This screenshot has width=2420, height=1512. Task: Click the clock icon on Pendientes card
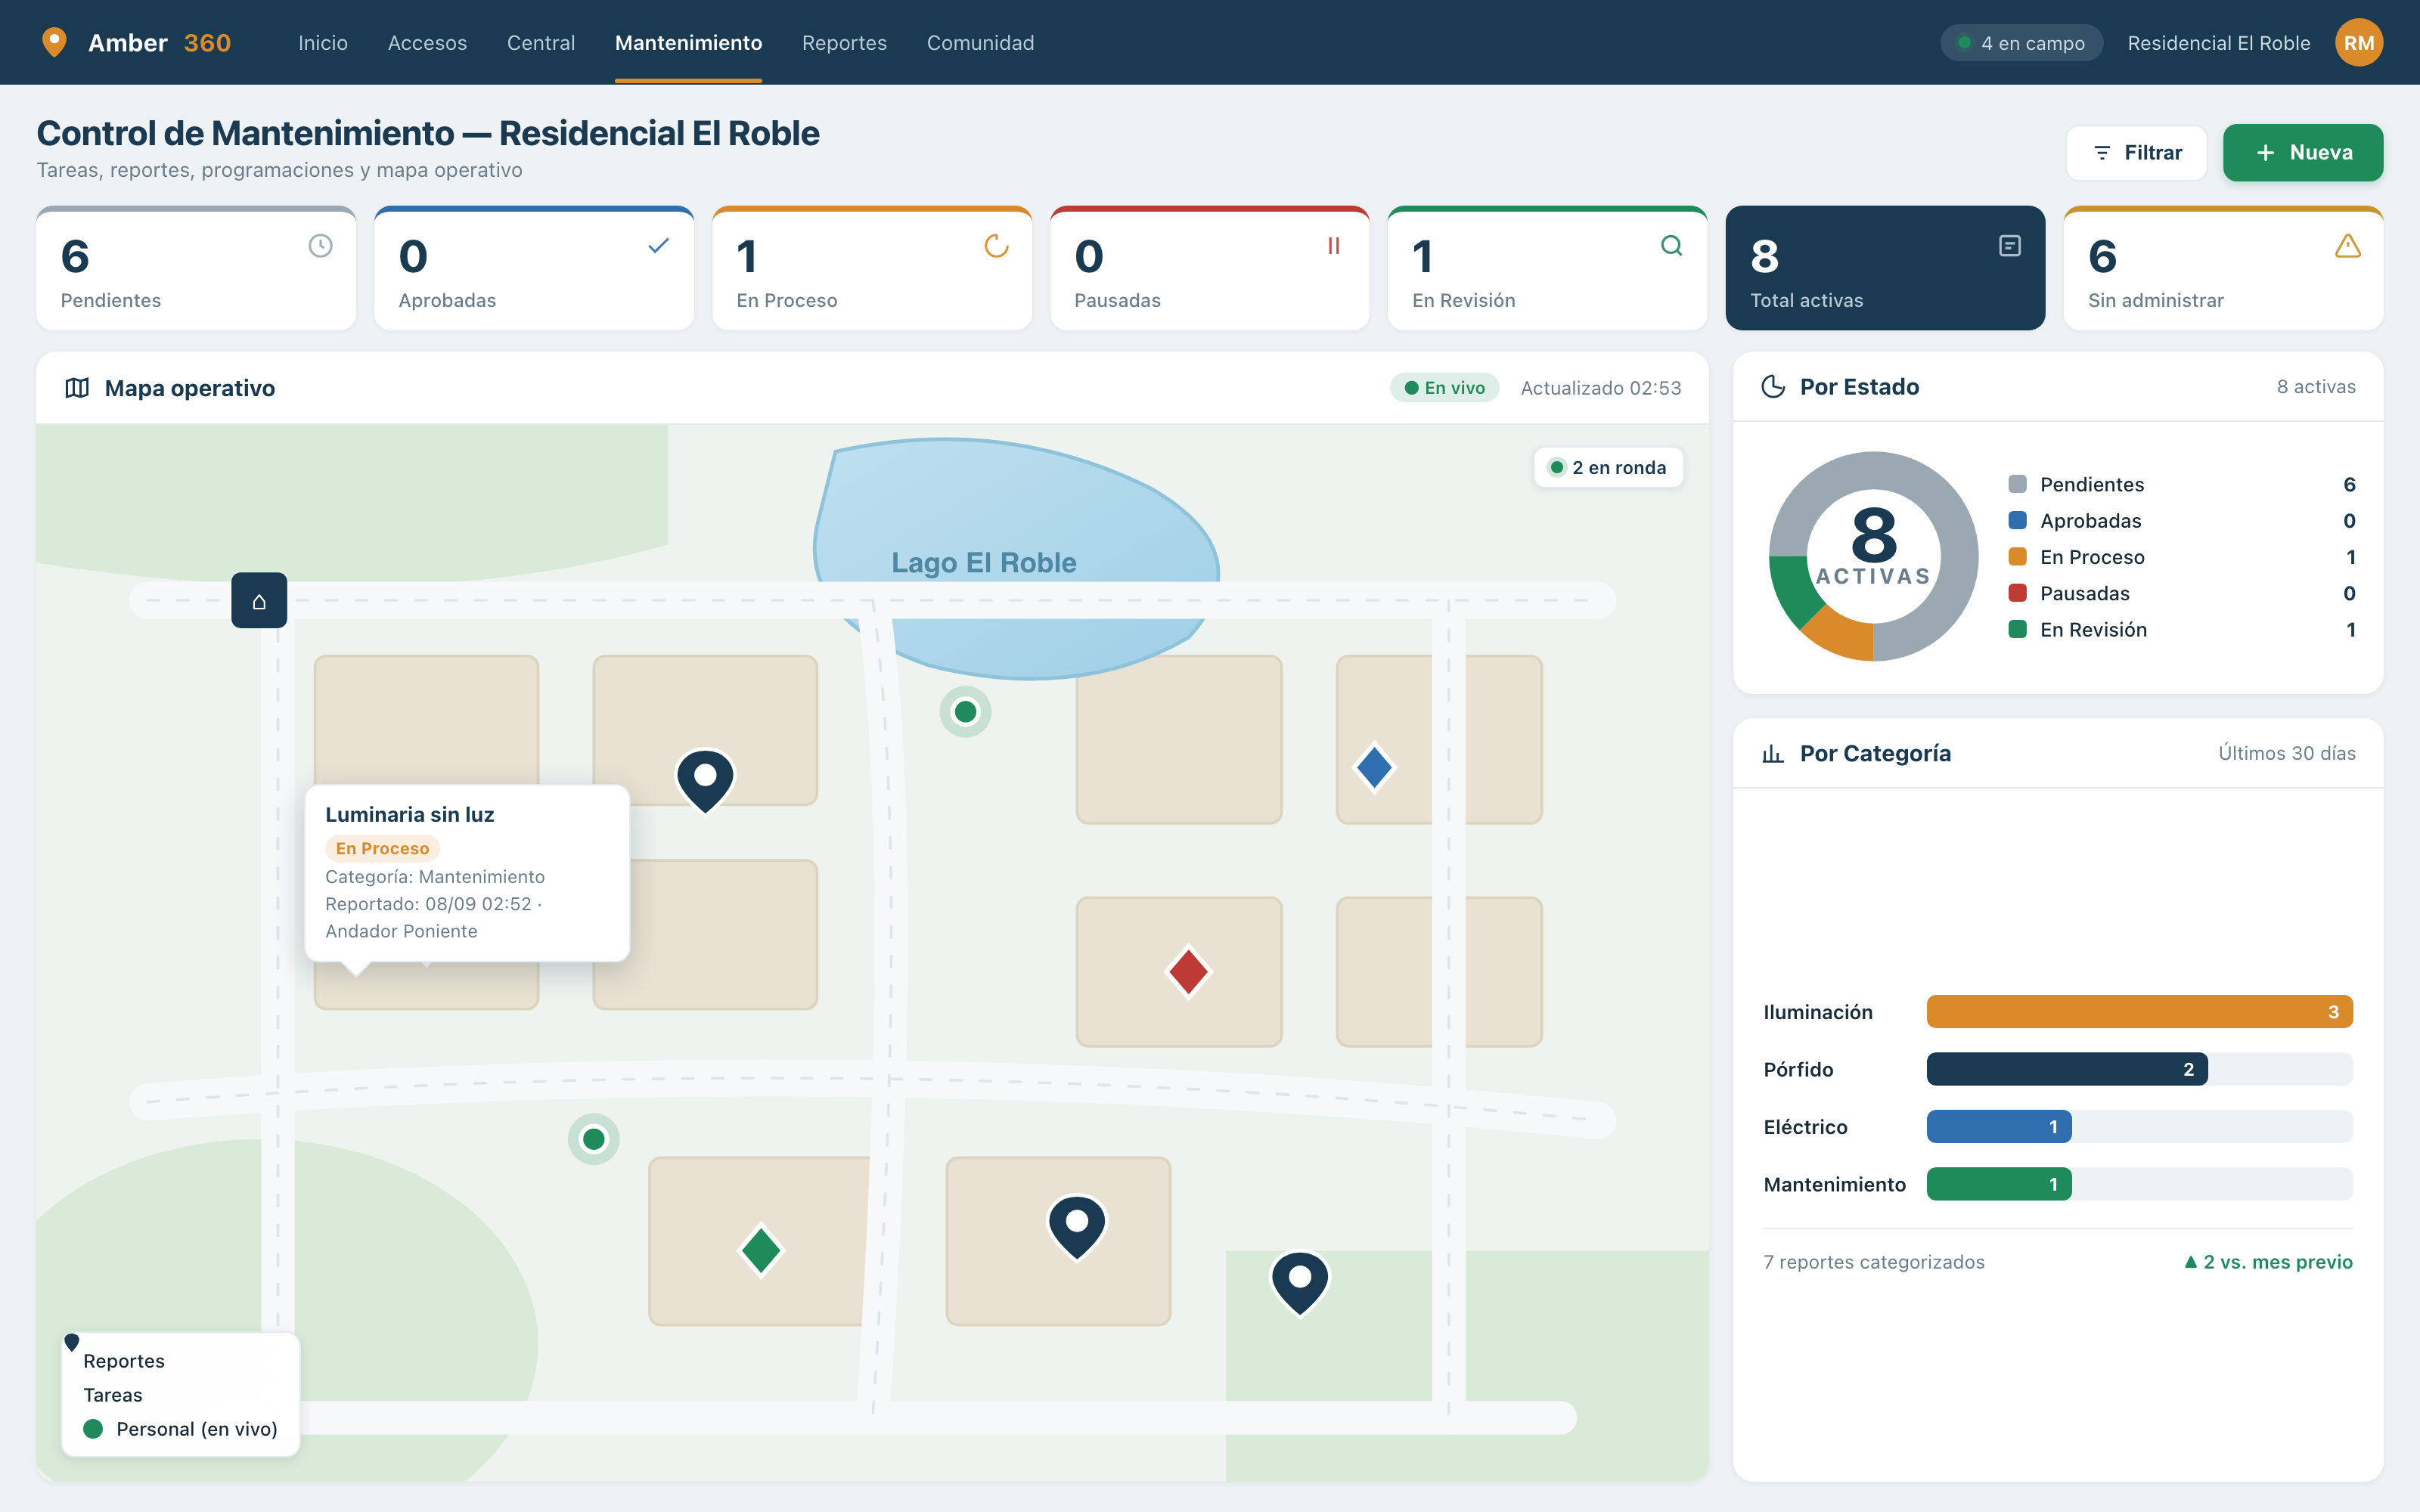(x=320, y=246)
